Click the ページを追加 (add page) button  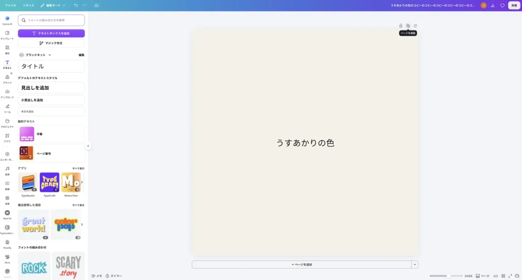[x=302, y=264]
